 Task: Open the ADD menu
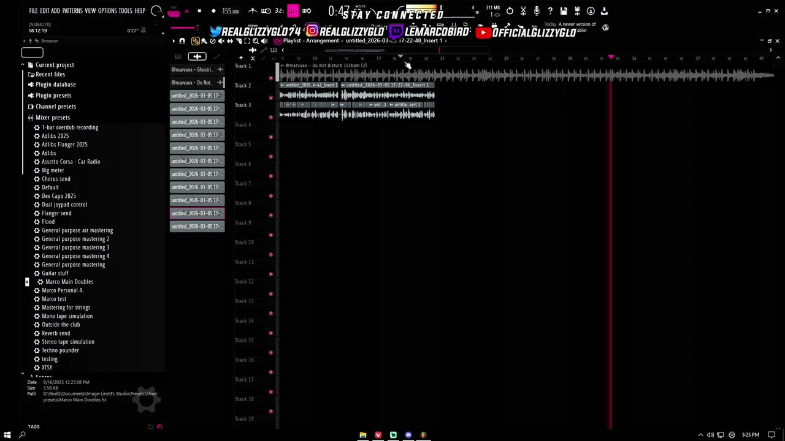(55, 11)
